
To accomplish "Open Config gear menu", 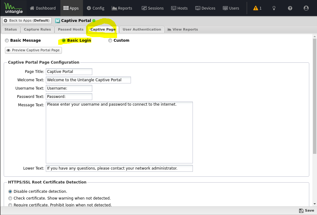I will click(95, 8).
